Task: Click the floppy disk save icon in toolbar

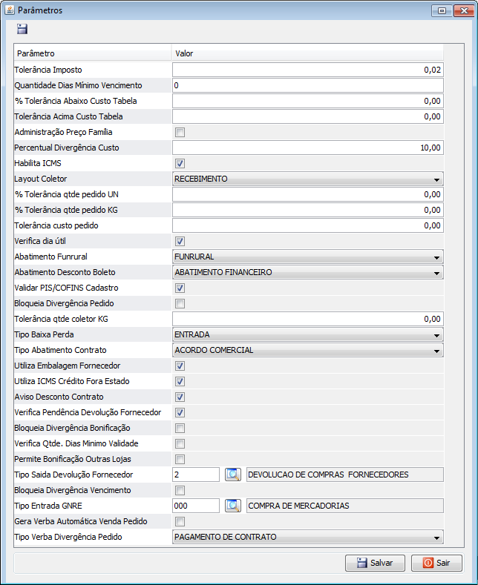Action: [x=22, y=29]
